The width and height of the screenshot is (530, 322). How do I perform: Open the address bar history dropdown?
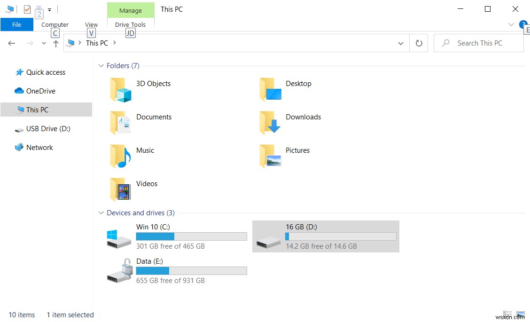click(x=400, y=43)
